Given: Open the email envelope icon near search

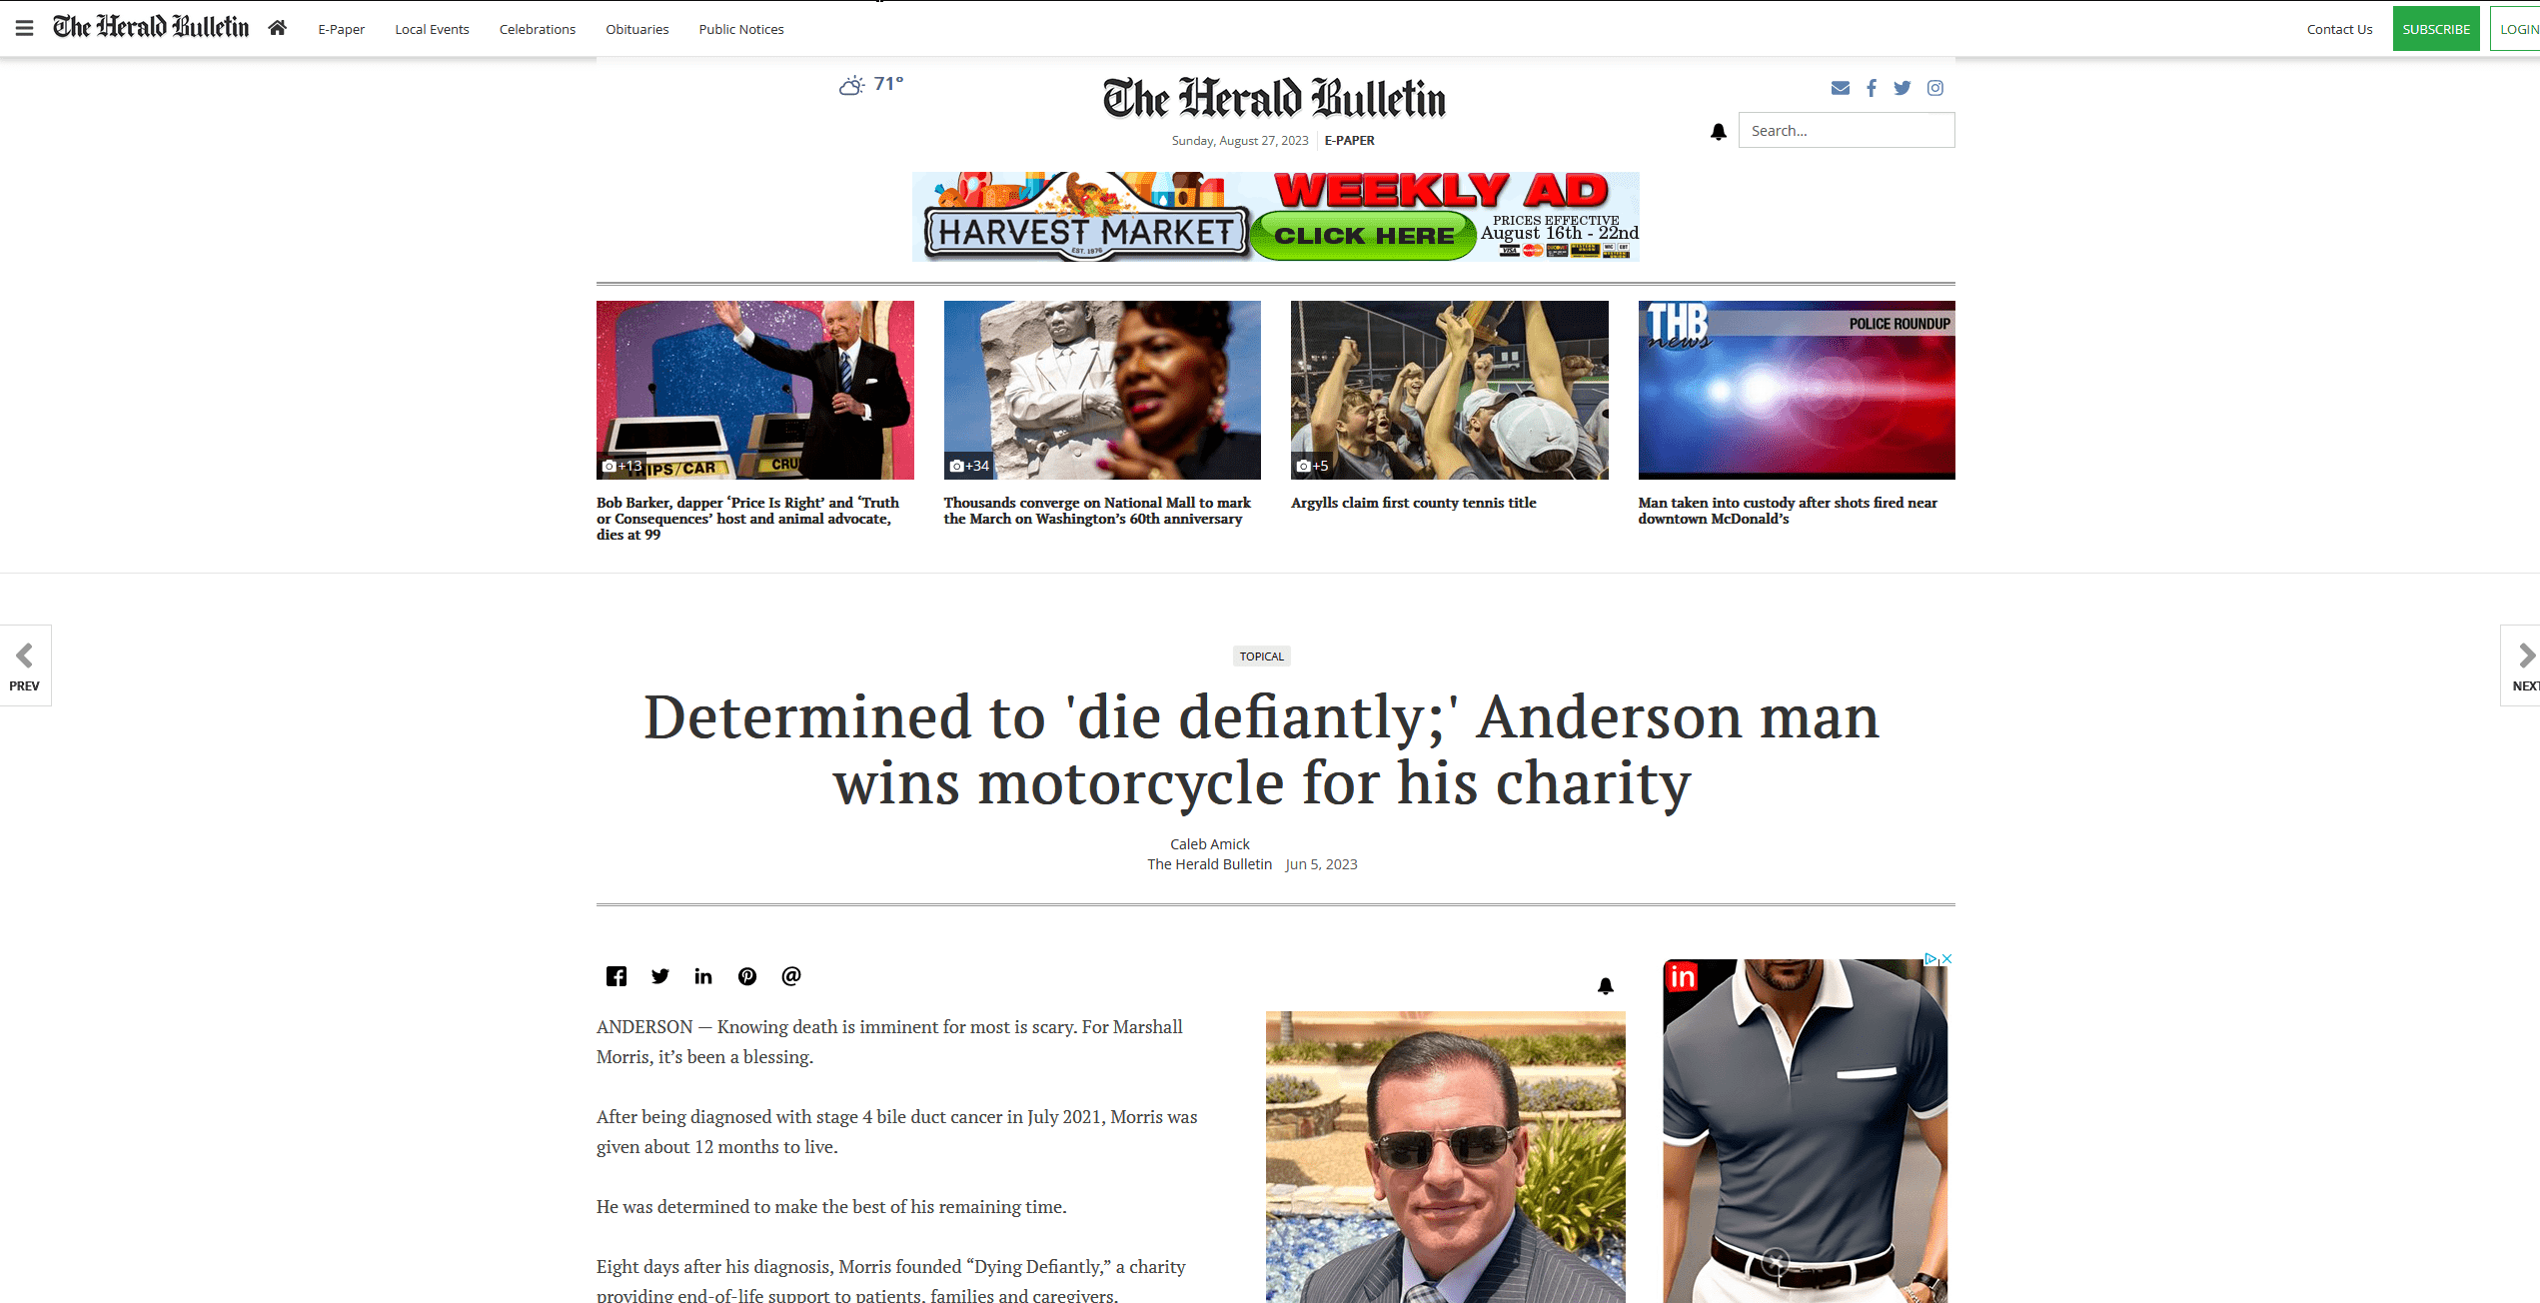Looking at the screenshot, I should (x=1840, y=88).
